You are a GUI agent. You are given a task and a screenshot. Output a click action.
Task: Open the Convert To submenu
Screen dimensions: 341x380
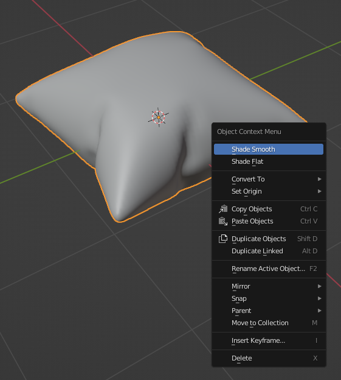(x=269, y=179)
